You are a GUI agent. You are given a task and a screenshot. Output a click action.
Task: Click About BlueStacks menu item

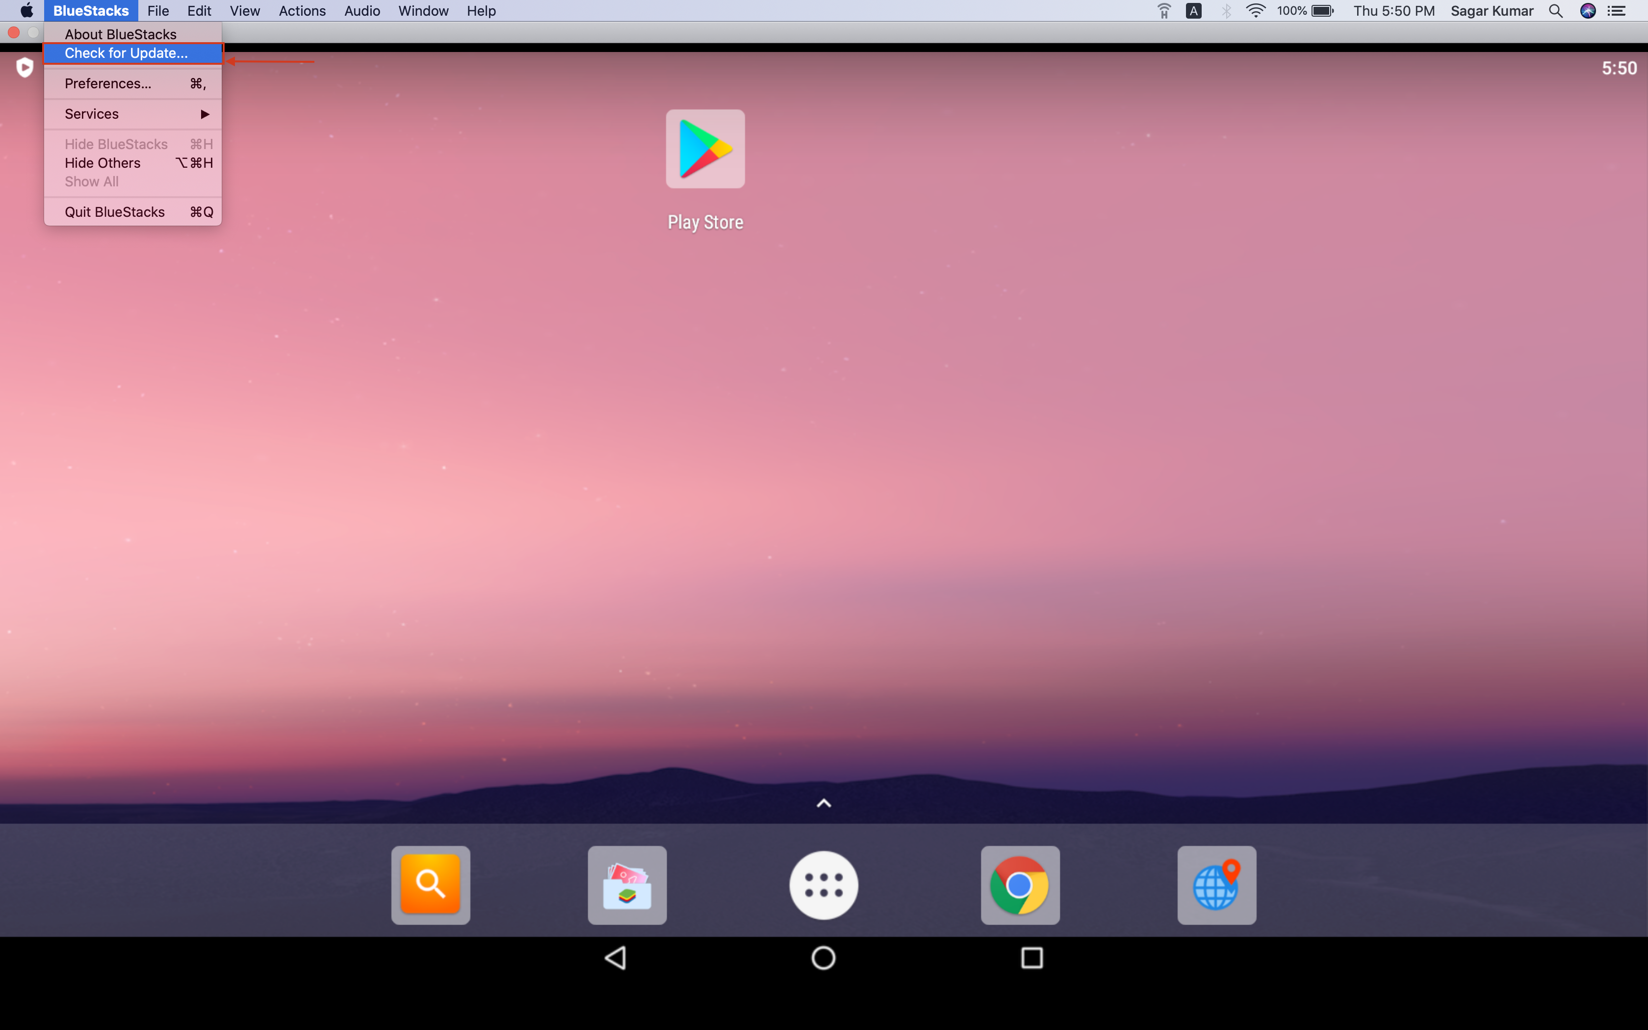point(120,33)
